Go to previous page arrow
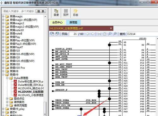The height and width of the screenshot is (116, 158). pyautogui.click(x=88, y=34)
